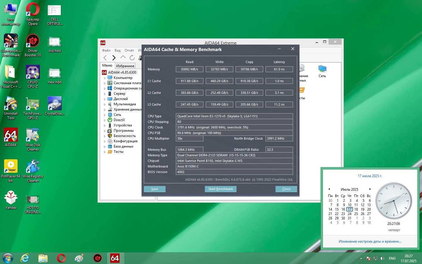
Task: Select 'Безопасность' in the AIDA64 tree
Action: point(125,136)
